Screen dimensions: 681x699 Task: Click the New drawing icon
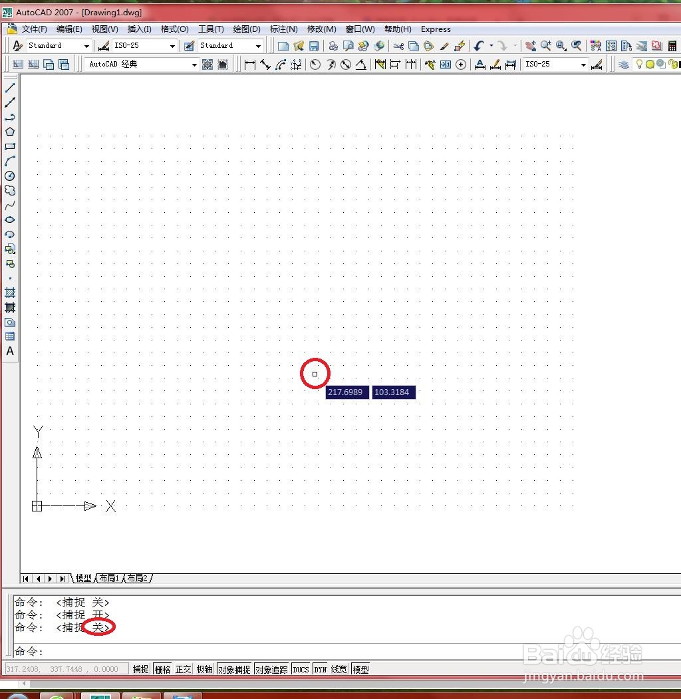click(283, 45)
